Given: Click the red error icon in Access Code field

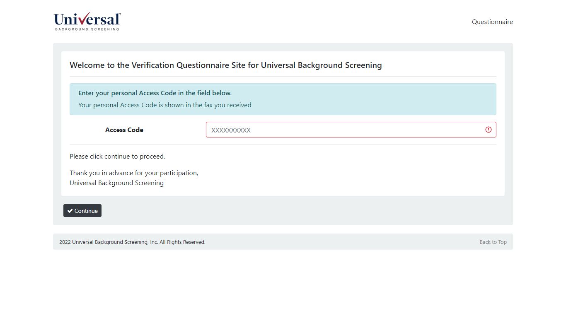Looking at the screenshot, I should (x=489, y=130).
